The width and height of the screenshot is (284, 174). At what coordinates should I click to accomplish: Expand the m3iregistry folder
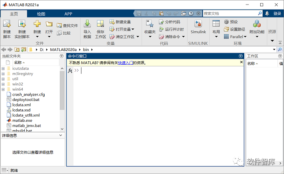[3, 74]
